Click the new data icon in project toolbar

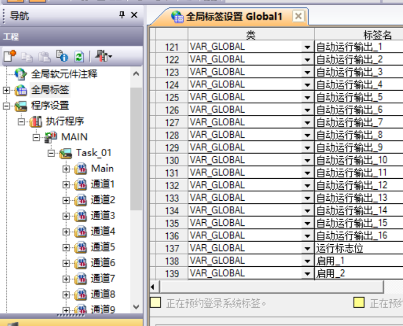tap(9, 56)
